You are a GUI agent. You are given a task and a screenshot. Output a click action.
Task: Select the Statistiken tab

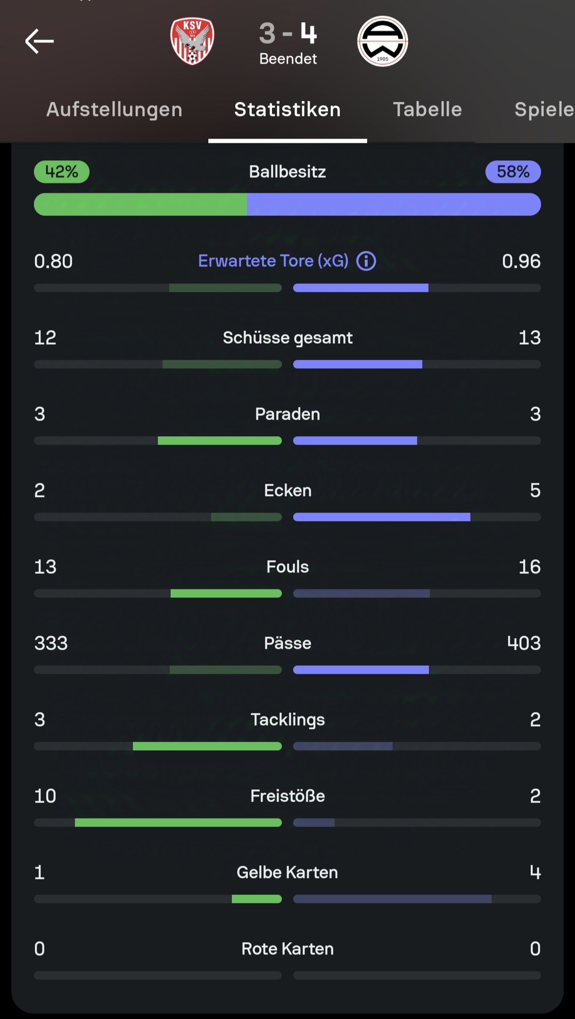pyautogui.click(x=287, y=109)
